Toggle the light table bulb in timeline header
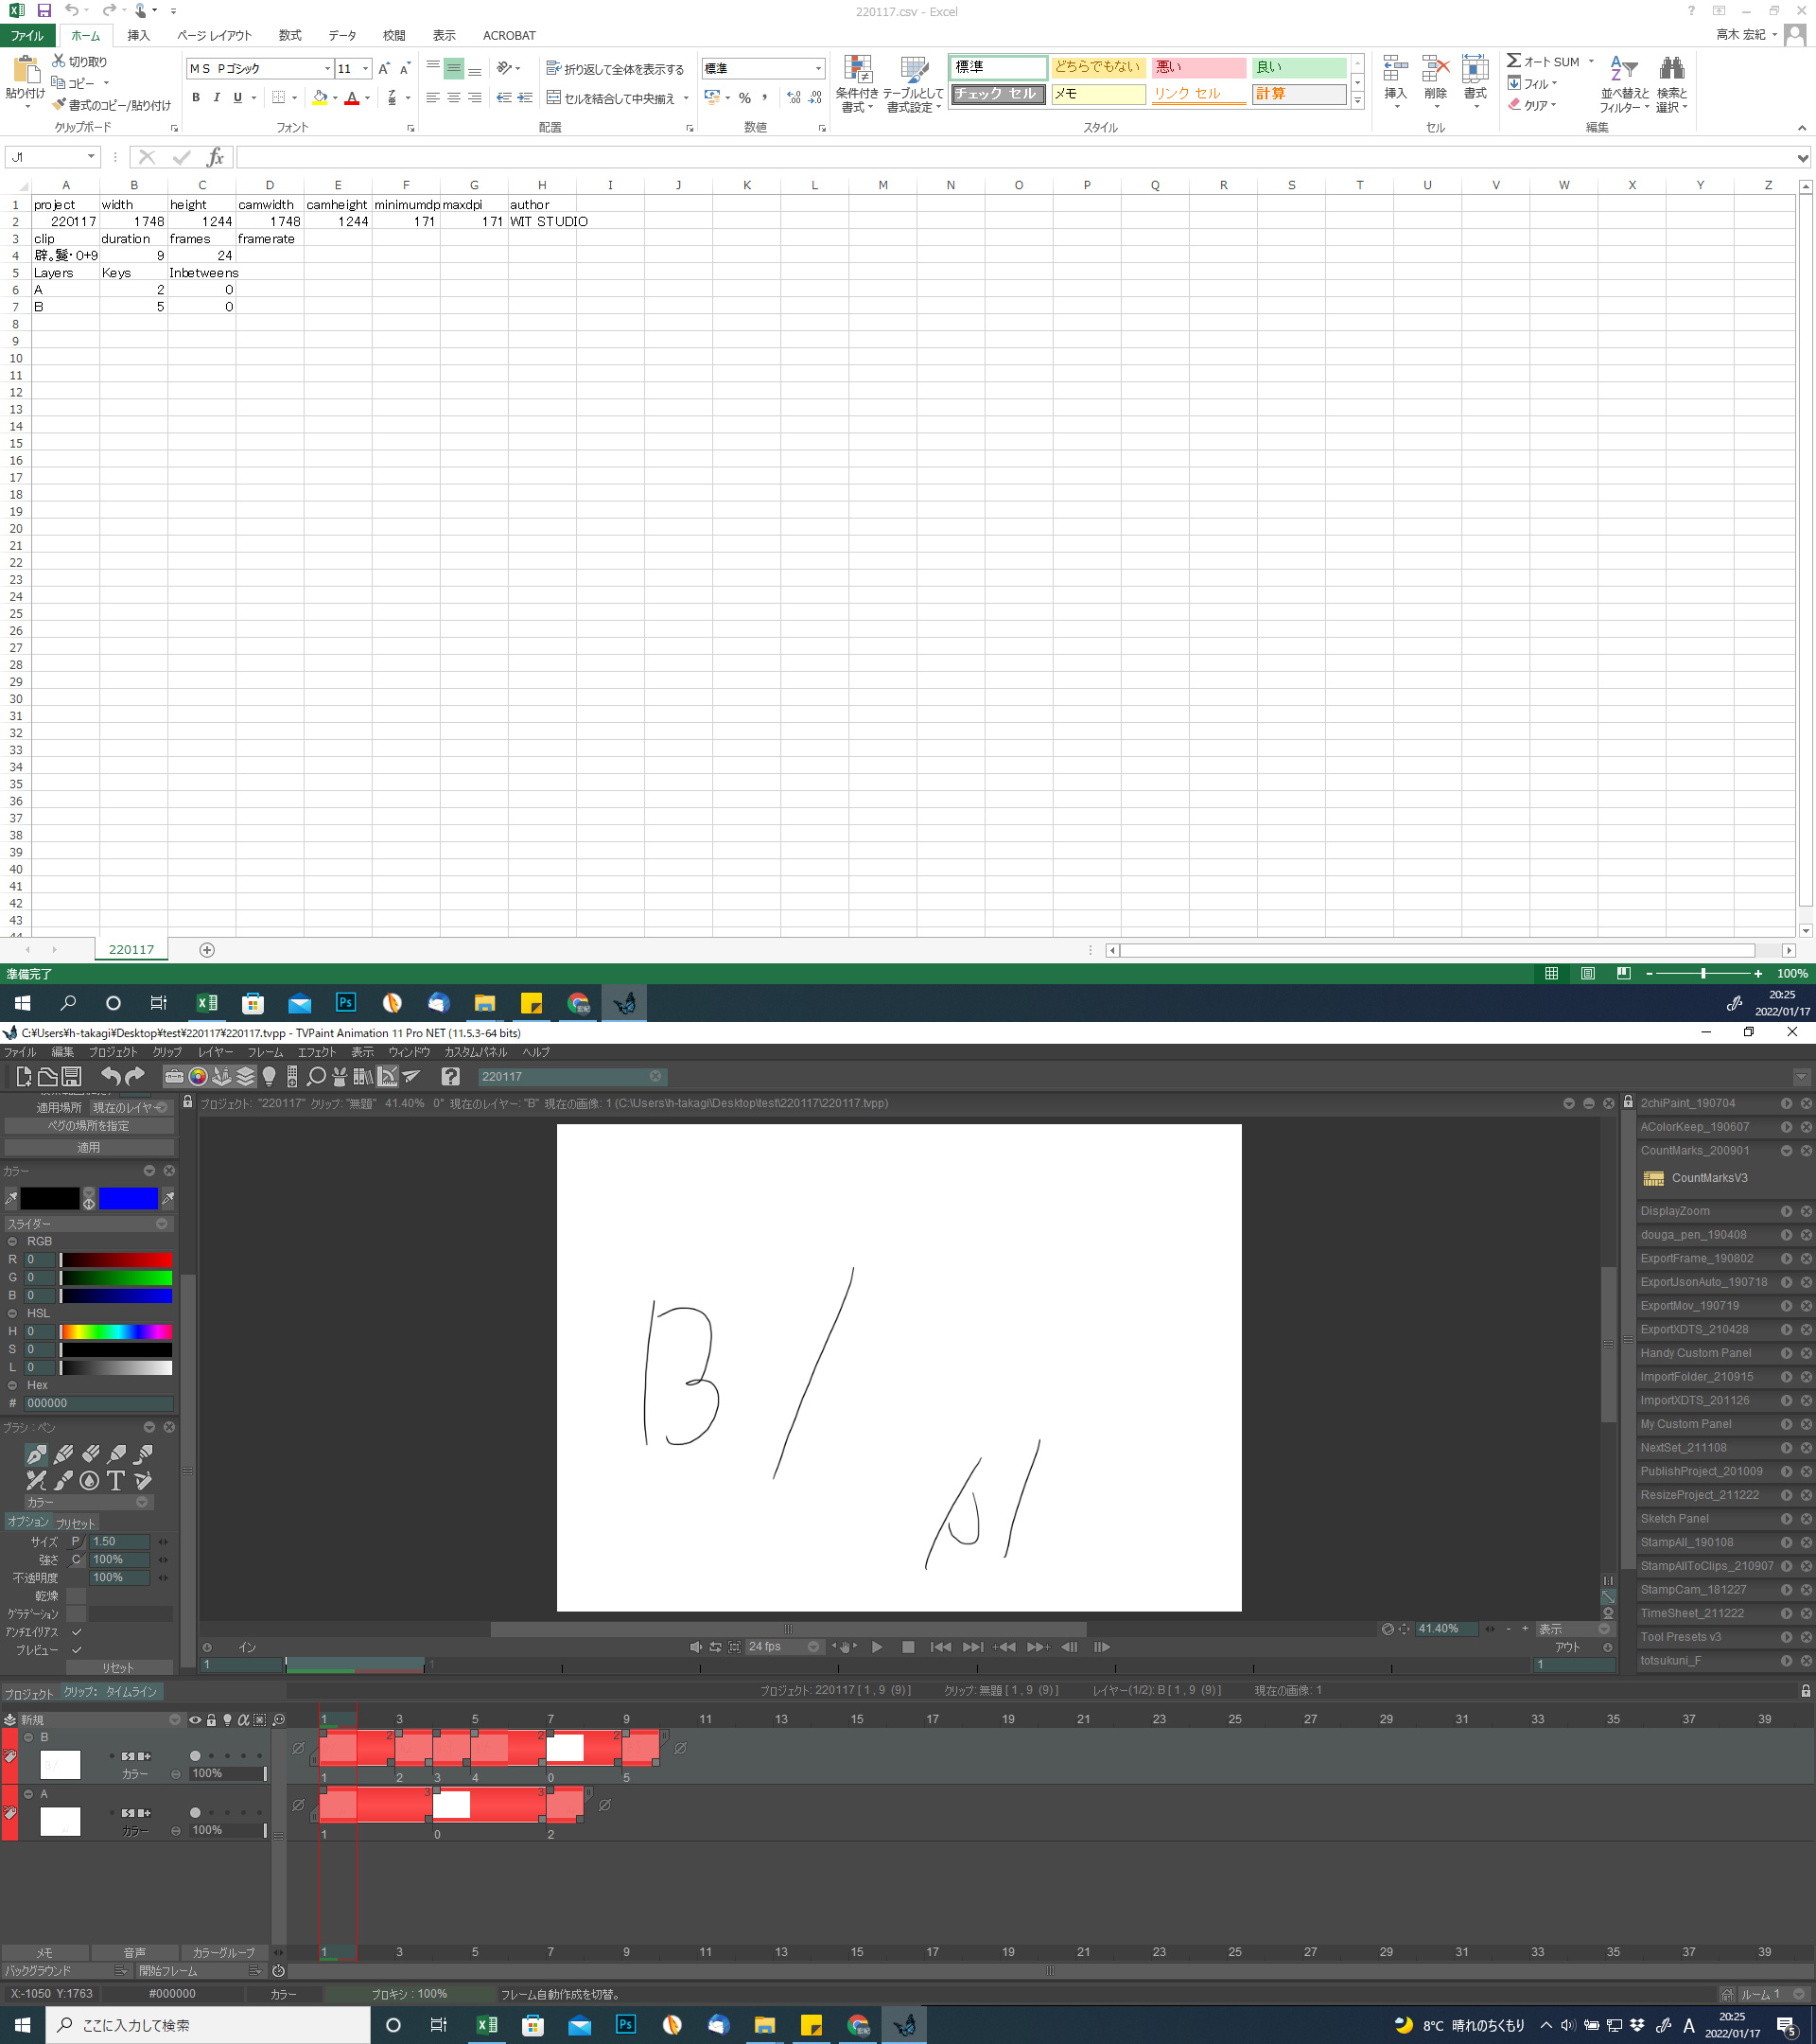 pos(227,1720)
